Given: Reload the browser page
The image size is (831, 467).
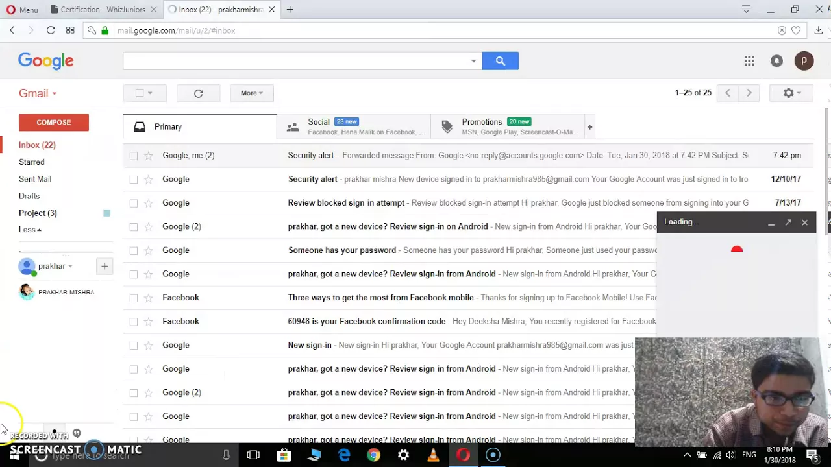Looking at the screenshot, I should [x=51, y=30].
